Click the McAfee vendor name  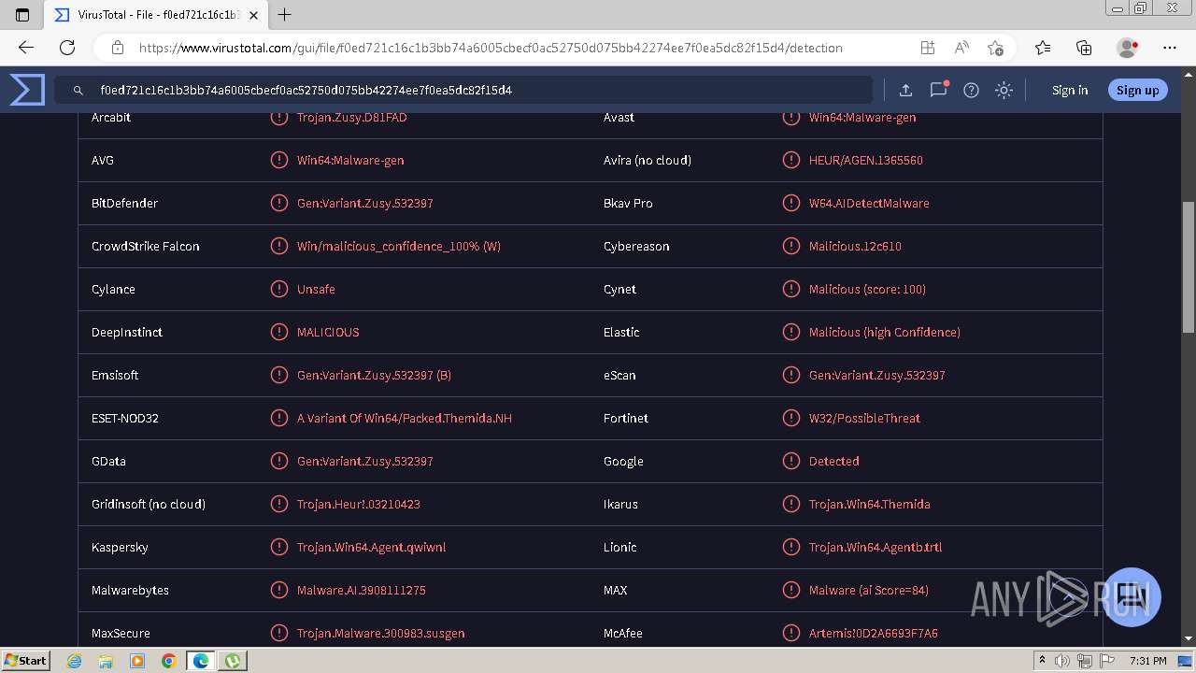[x=623, y=633]
